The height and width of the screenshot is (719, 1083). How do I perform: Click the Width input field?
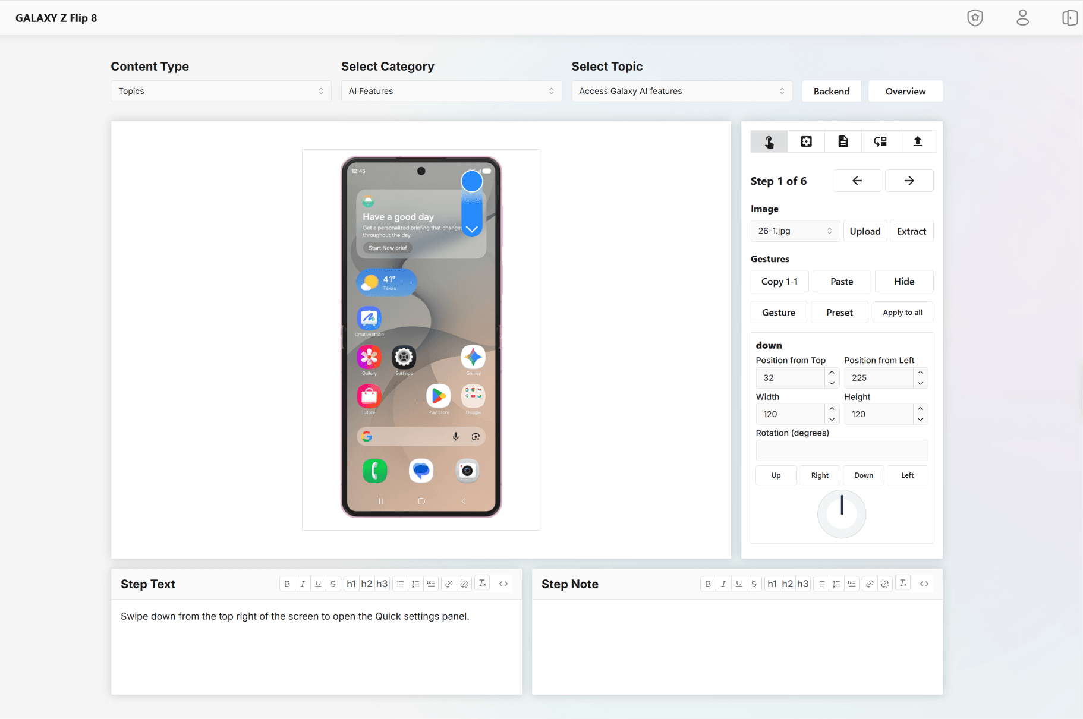tap(791, 414)
